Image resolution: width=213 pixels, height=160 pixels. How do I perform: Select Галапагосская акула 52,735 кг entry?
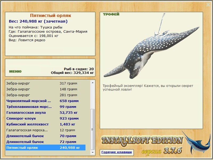click(x=46, y=113)
